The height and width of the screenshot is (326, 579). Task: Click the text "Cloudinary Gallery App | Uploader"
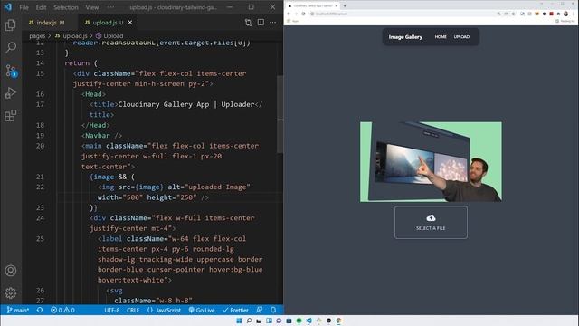(x=186, y=104)
